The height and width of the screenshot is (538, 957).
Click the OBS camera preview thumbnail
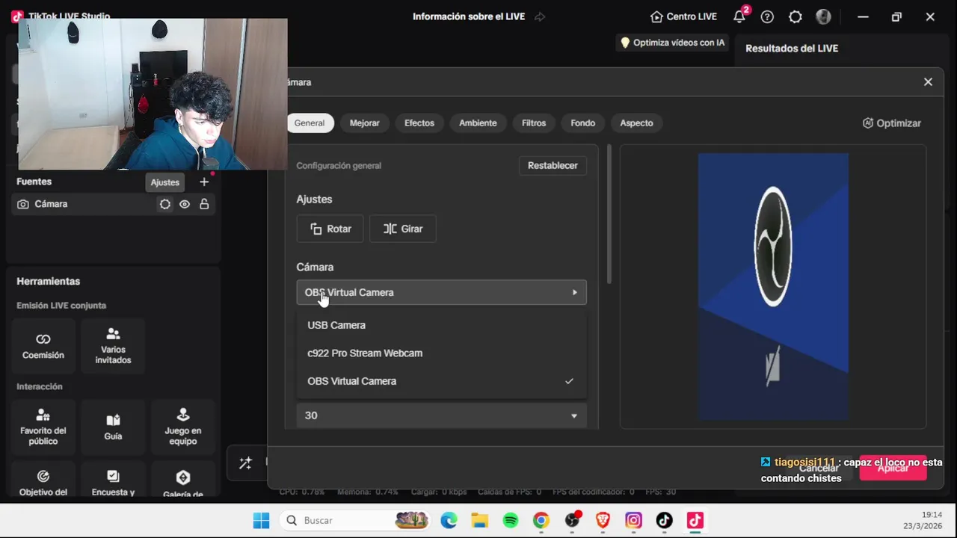click(x=773, y=286)
